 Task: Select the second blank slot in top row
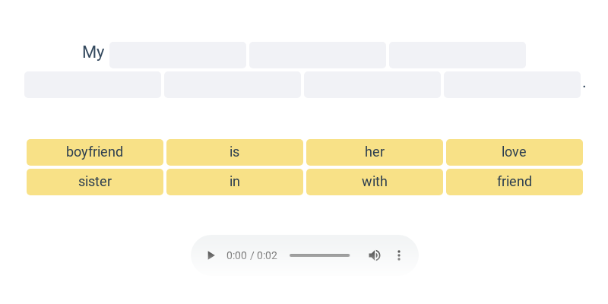click(x=318, y=55)
